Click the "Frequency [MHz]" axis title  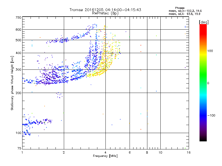coord(105,156)
